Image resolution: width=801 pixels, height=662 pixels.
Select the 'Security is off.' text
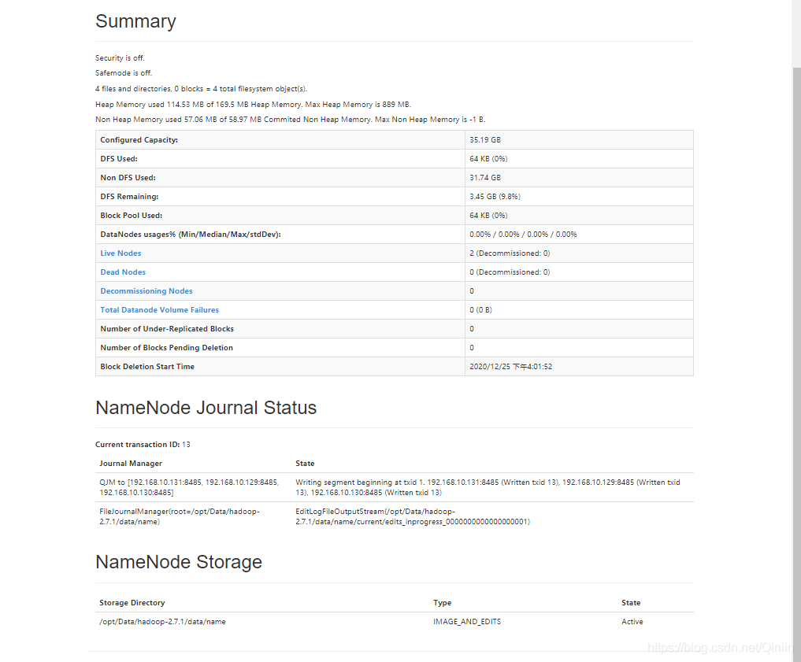[120, 58]
